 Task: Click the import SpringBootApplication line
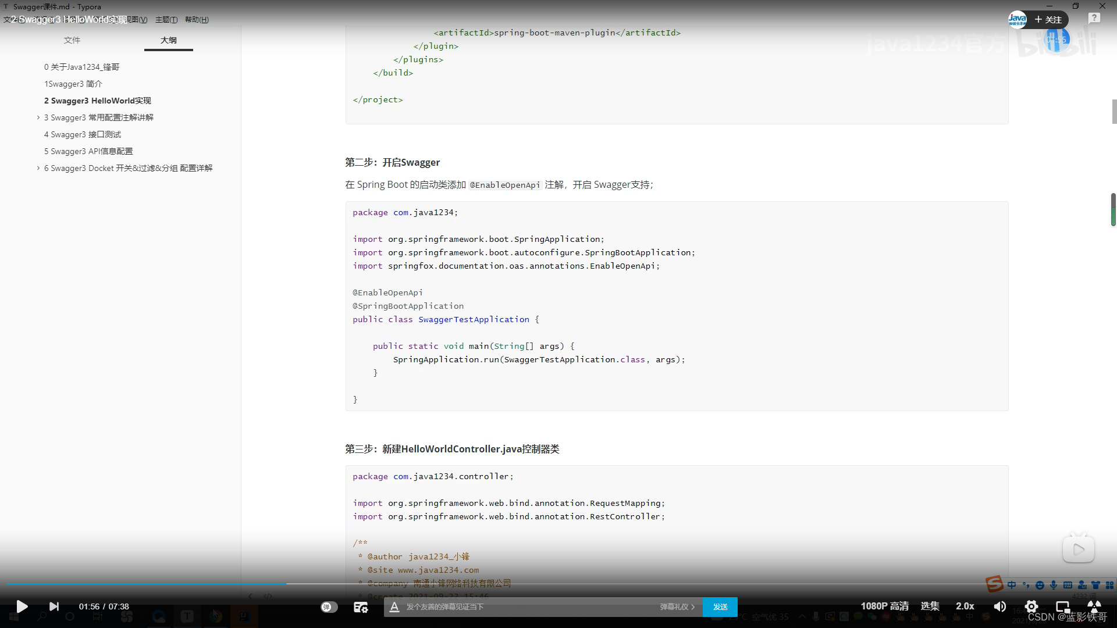point(524,252)
